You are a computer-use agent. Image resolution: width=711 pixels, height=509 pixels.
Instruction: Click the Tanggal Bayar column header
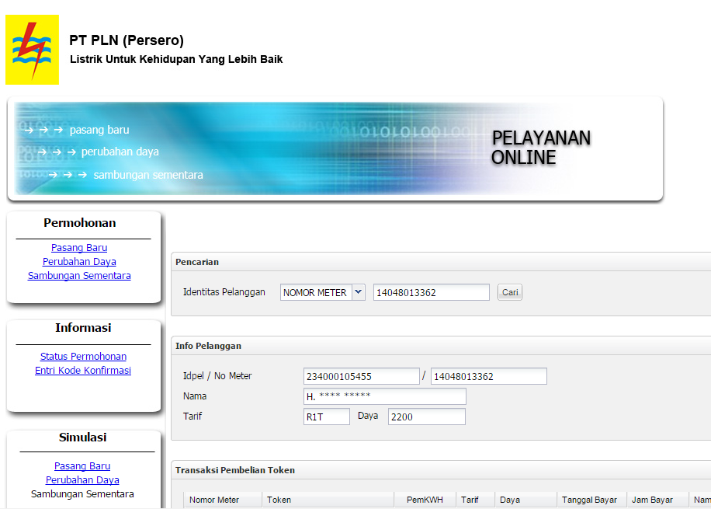point(591,500)
